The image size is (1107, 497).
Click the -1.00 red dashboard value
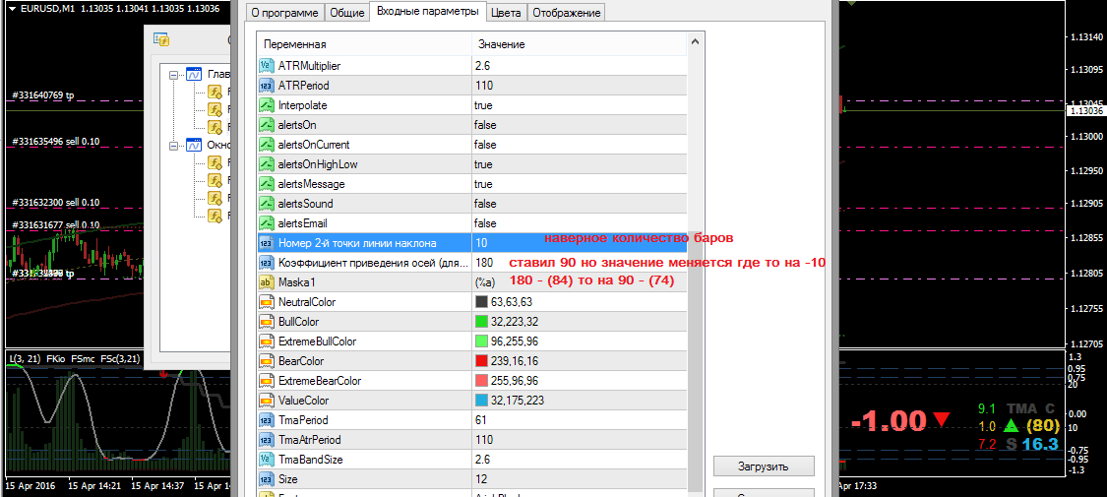[x=891, y=421]
